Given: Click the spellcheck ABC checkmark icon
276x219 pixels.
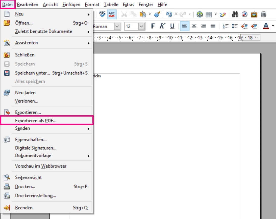Looking at the screenshot, I should click(102, 14).
